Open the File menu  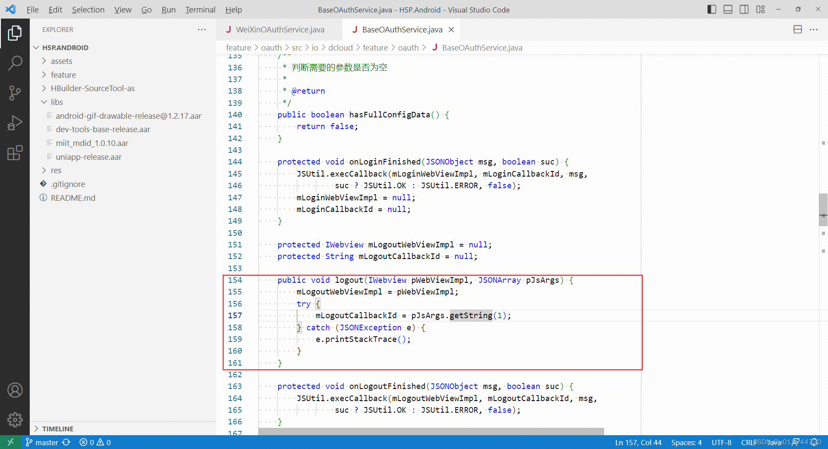[x=32, y=9]
